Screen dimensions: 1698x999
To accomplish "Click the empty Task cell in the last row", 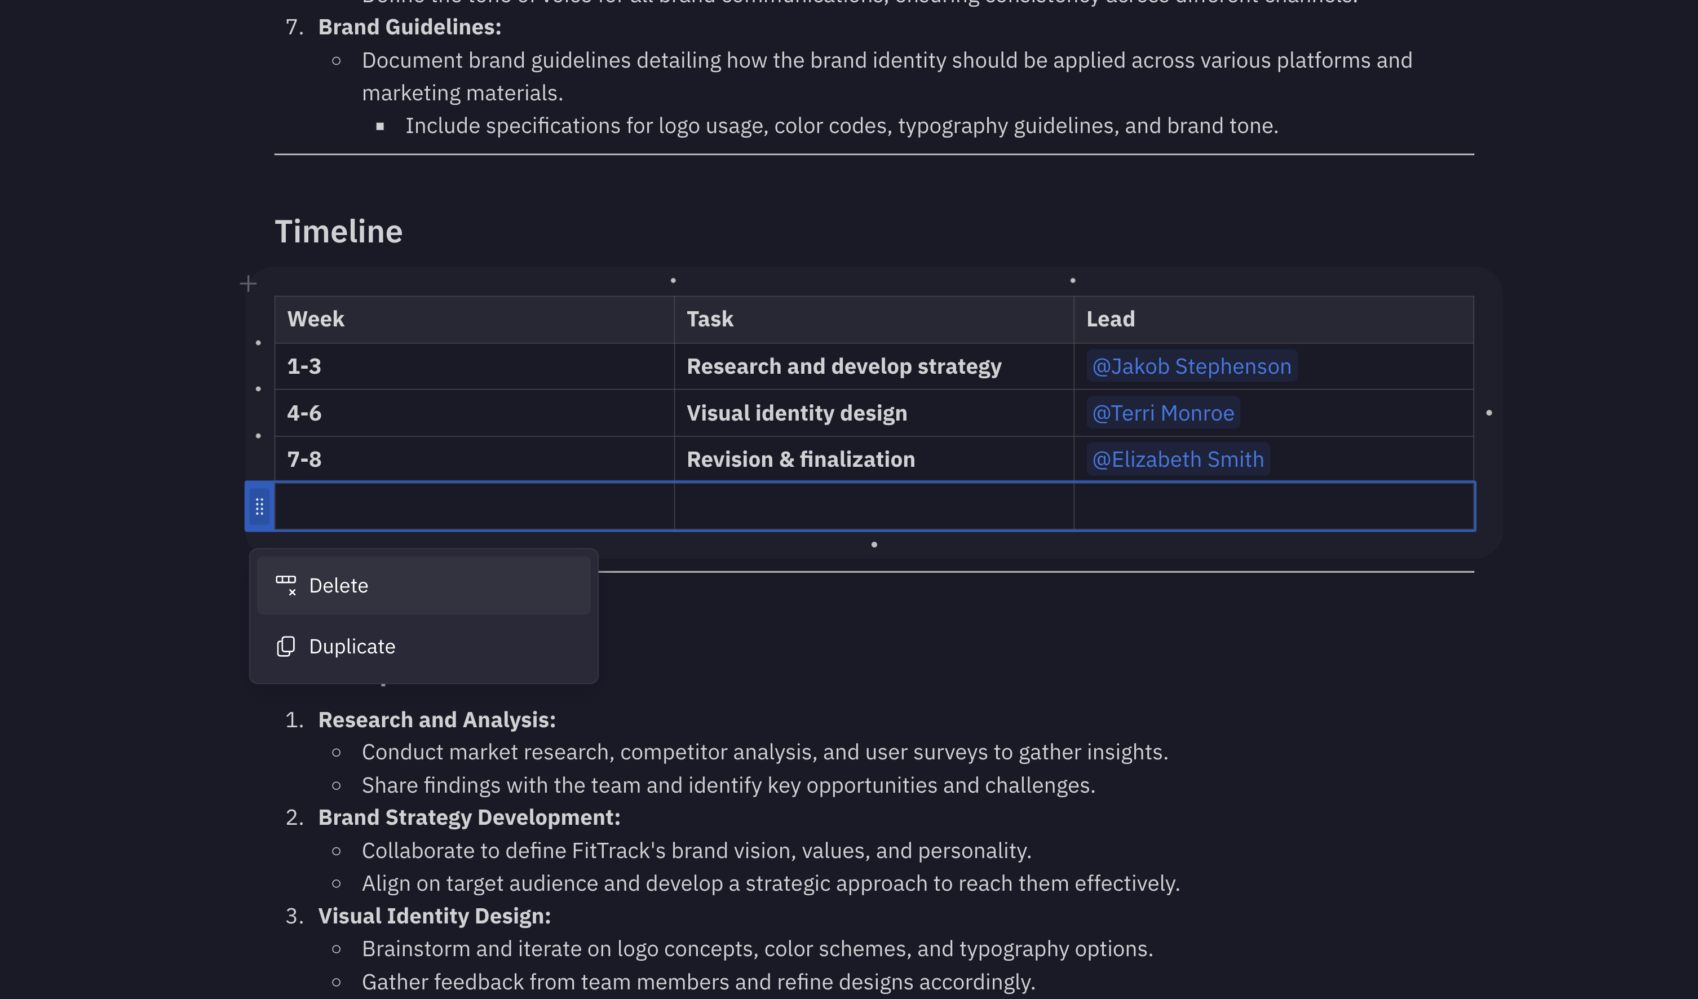I will point(873,506).
